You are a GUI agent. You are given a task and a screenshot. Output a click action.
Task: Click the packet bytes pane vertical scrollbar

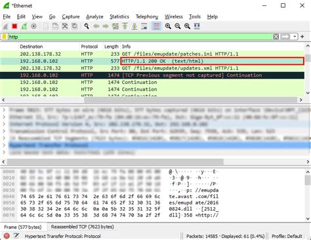308,180
